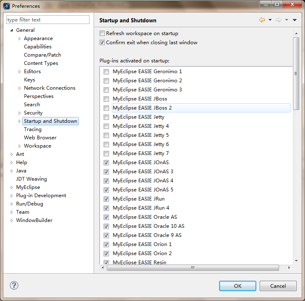The width and height of the screenshot is (305, 301).
Task: Toggle Confirm exit when closing last window
Action: click(x=102, y=43)
